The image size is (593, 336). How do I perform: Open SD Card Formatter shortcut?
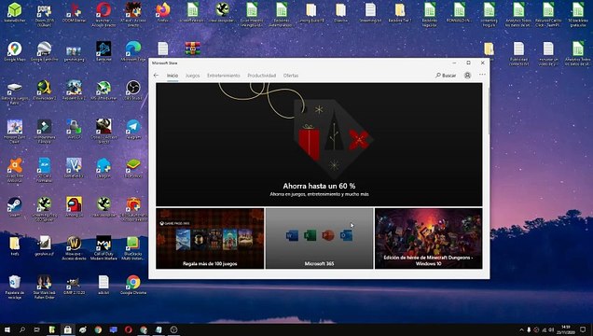click(x=44, y=170)
